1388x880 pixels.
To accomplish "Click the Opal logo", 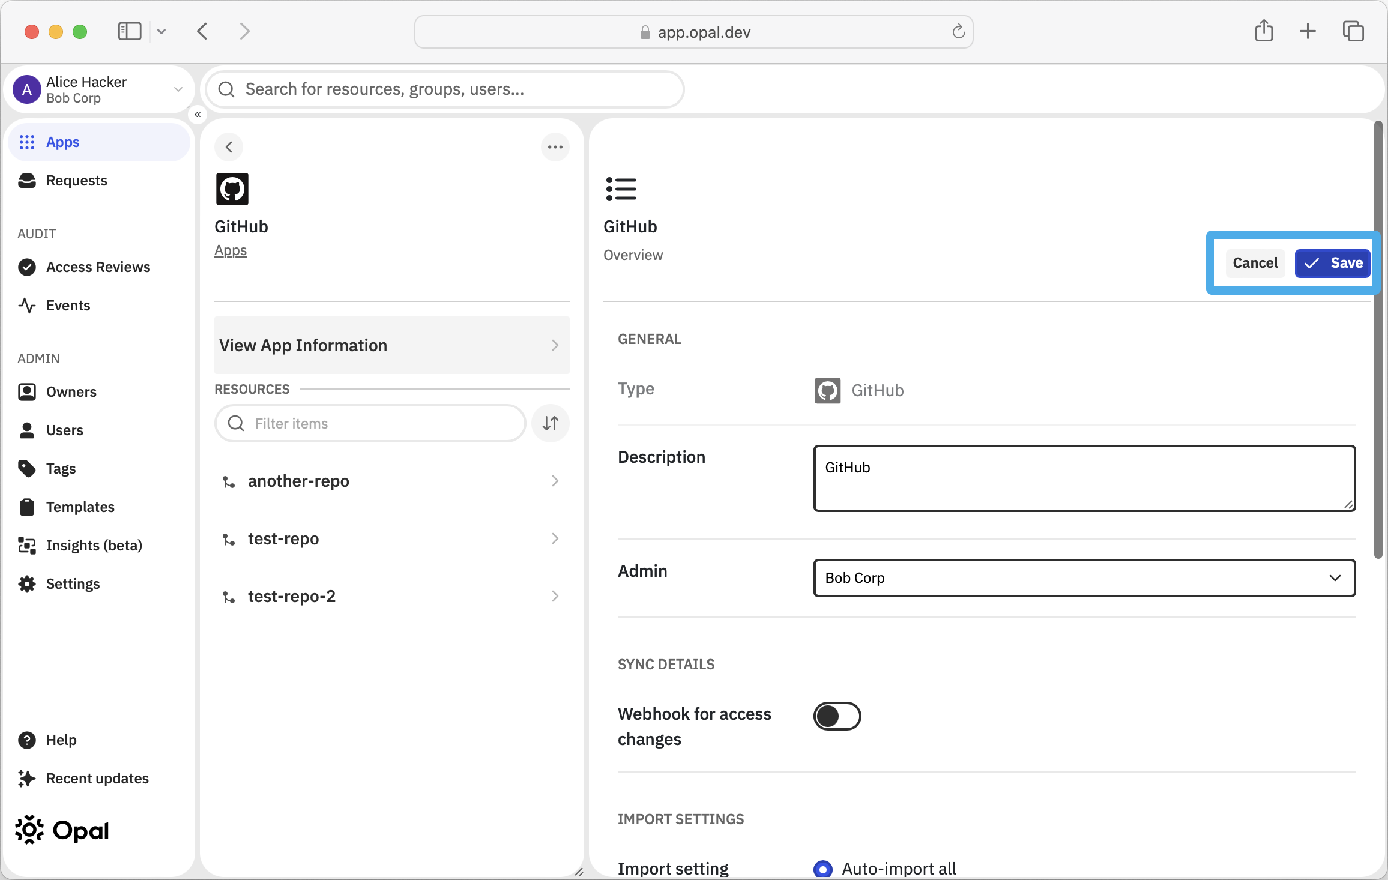I will pyautogui.click(x=62, y=830).
